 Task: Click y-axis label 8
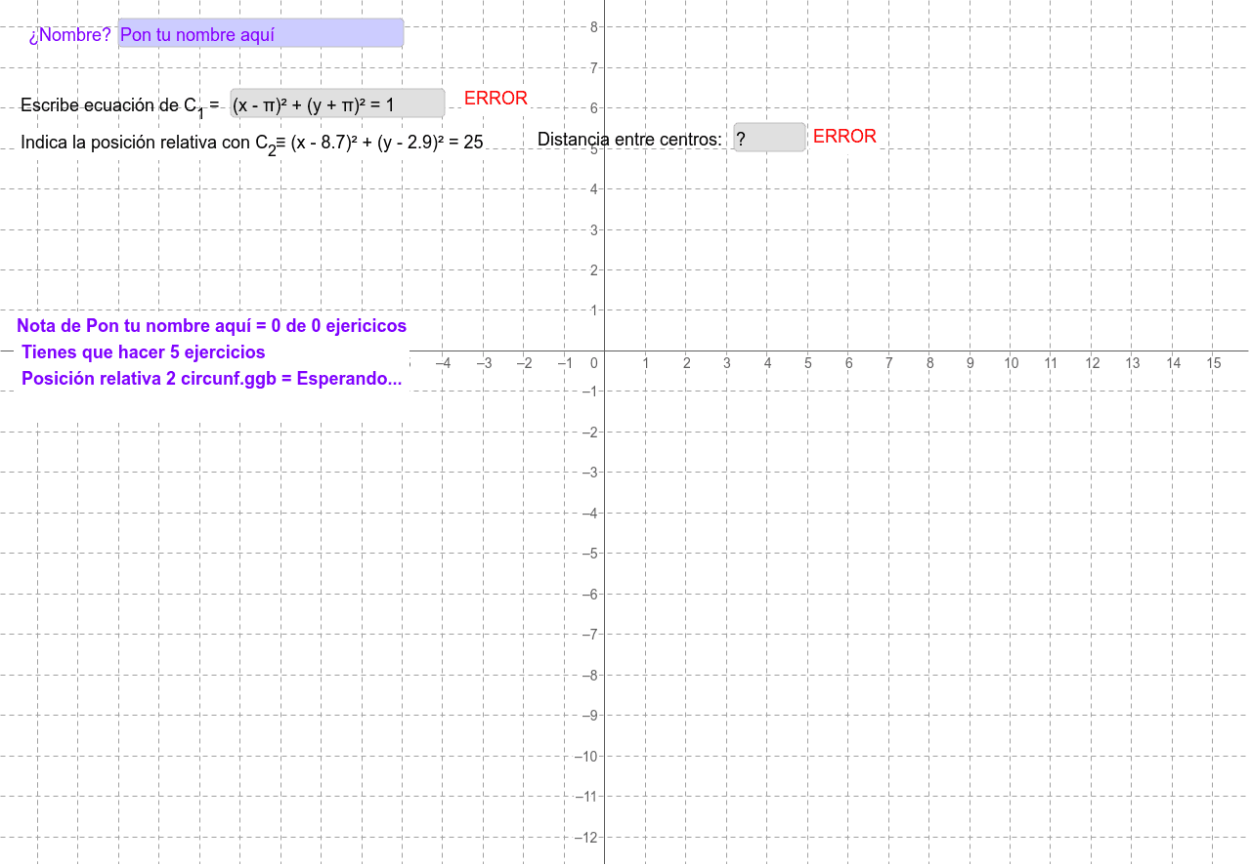pyautogui.click(x=594, y=27)
